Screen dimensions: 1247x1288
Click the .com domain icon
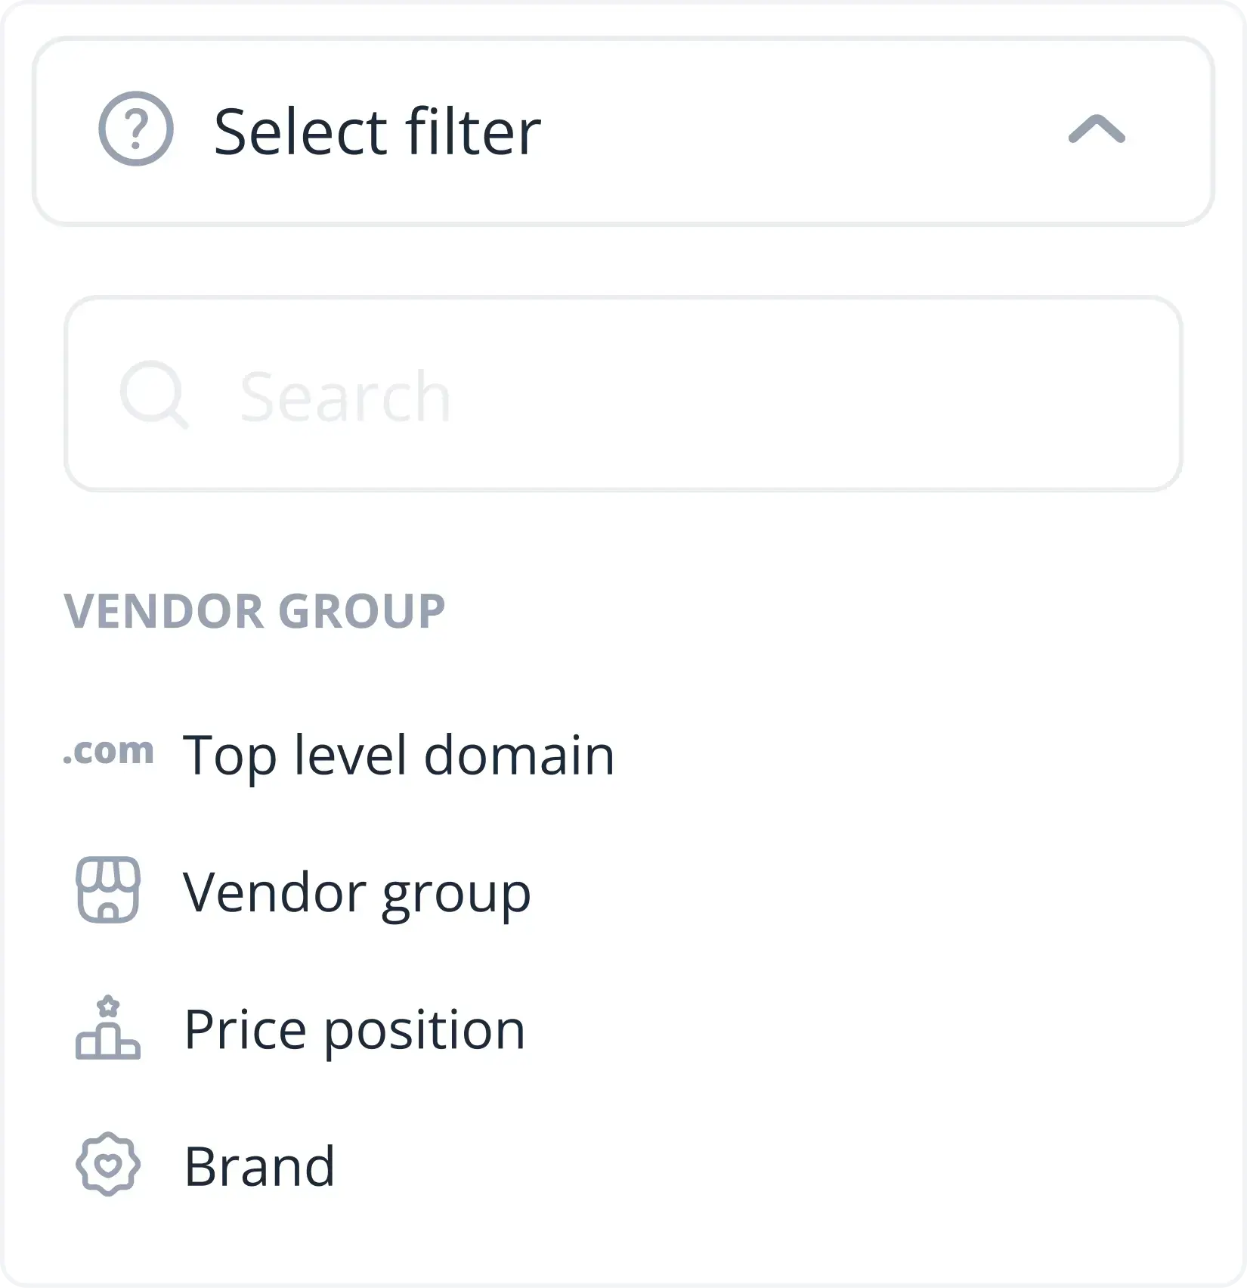[108, 752]
